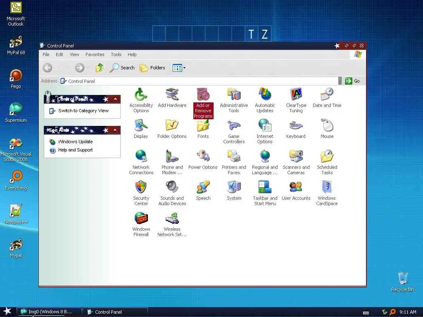Open Game Controllers icon

[234, 131]
